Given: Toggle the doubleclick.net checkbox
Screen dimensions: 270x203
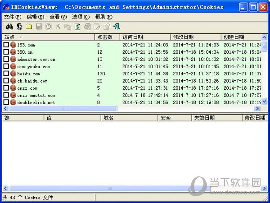Looking at the screenshot, I should point(6,102).
